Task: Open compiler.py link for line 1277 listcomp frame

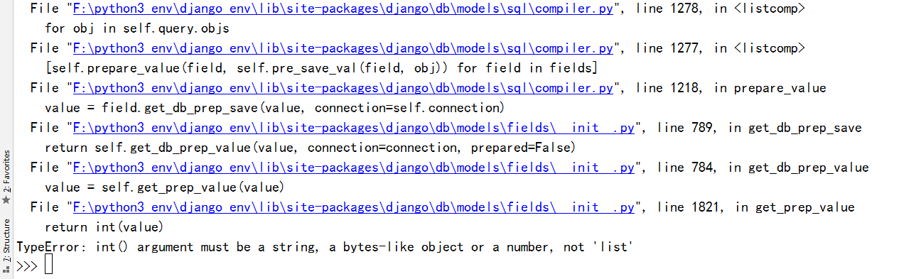Action: click(340, 48)
